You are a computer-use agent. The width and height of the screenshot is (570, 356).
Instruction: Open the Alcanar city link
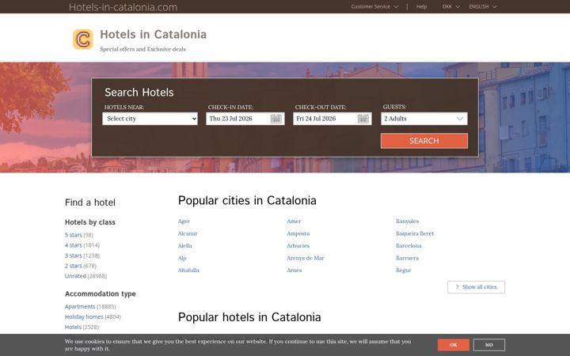[x=188, y=233]
